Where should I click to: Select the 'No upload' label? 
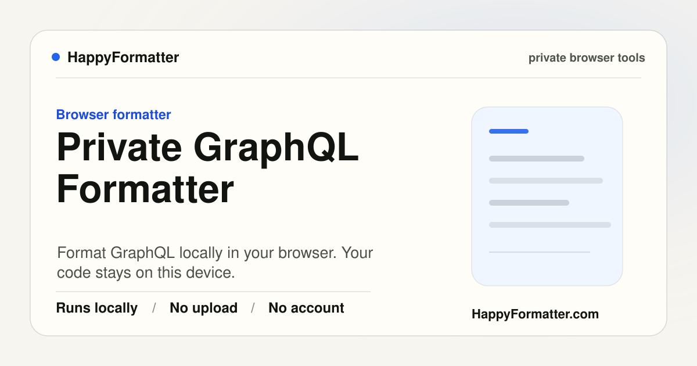[203, 308]
